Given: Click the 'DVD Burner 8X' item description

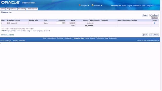Looking at the screenshot, I should [12, 23].
